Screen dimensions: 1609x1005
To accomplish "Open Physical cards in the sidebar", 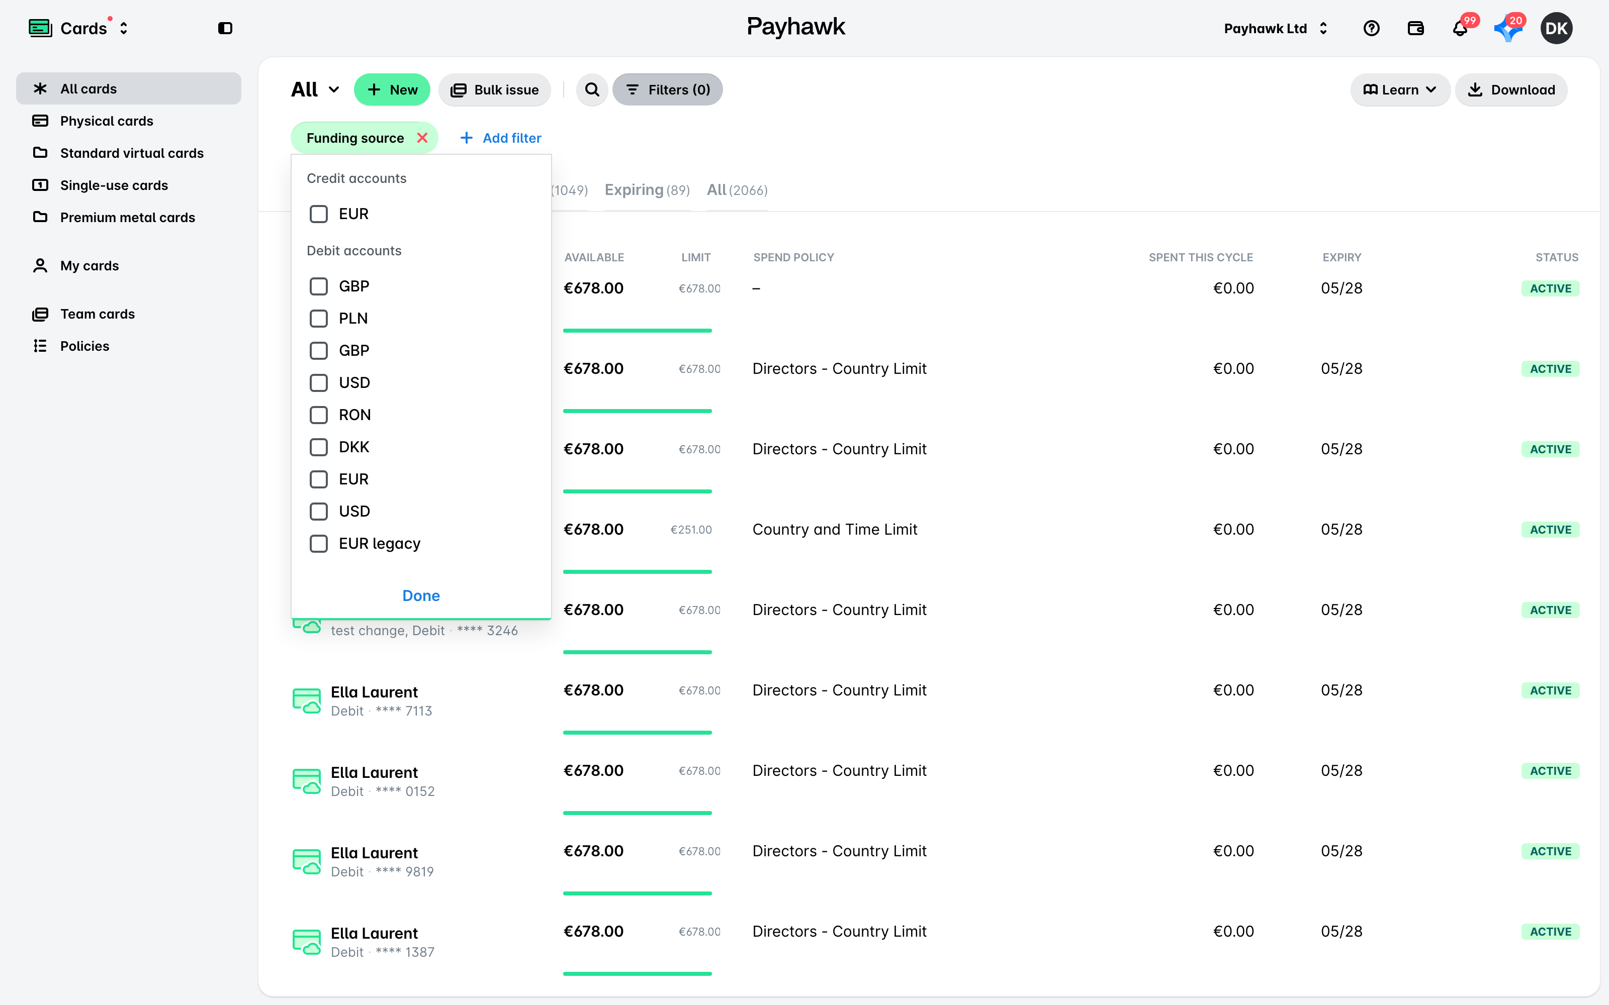I will click(128, 121).
